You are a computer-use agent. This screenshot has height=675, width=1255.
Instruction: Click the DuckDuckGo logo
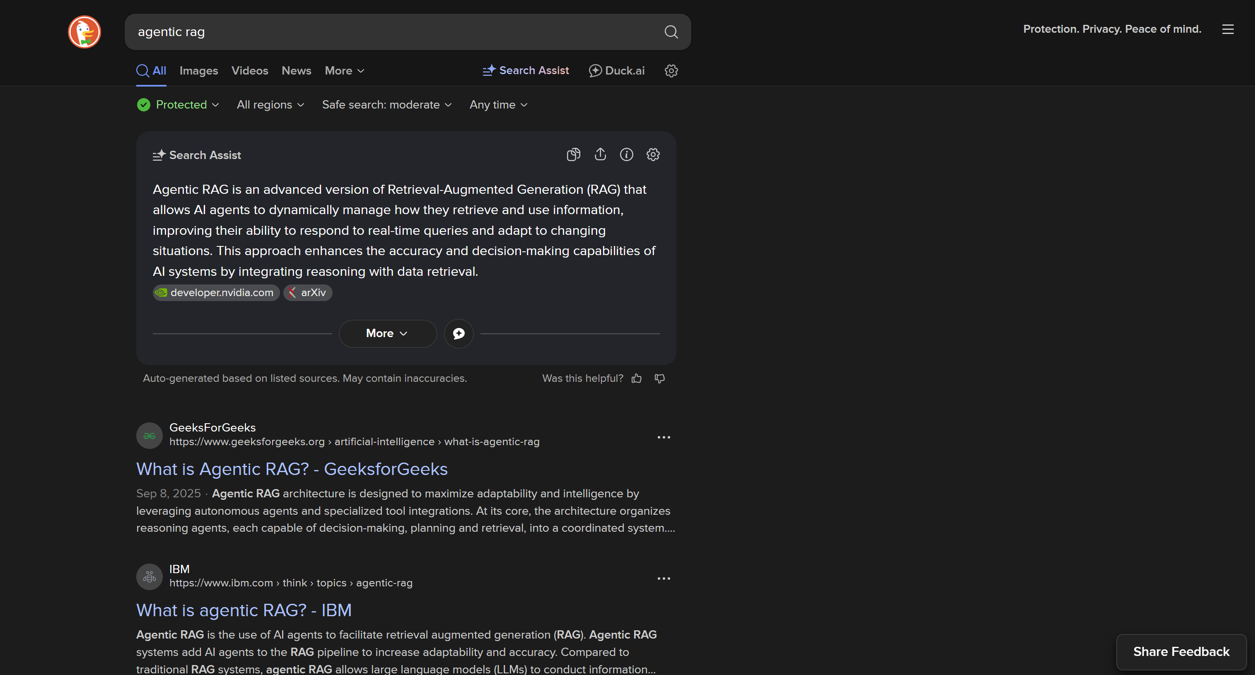coord(84,31)
